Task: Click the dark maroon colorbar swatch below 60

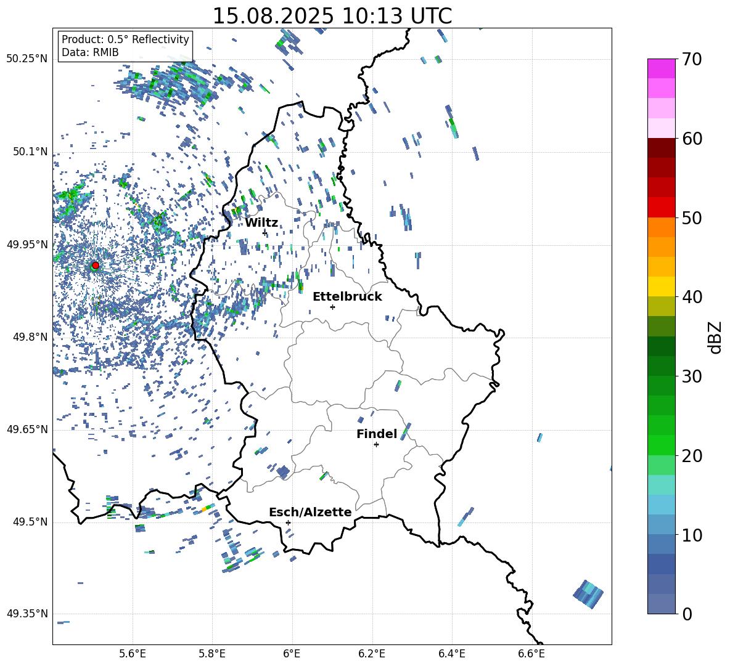Action: [x=661, y=148]
